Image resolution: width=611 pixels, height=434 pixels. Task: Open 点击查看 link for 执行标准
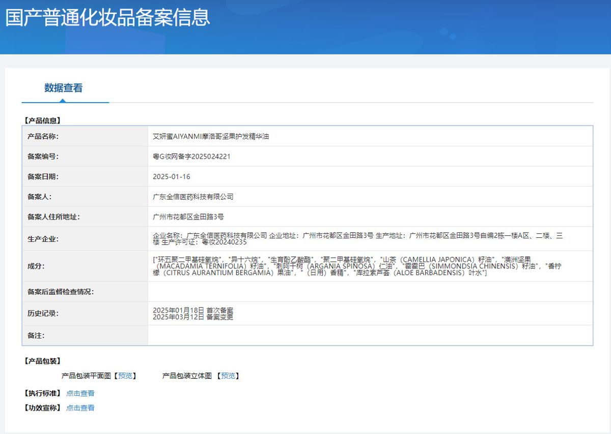click(x=80, y=393)
